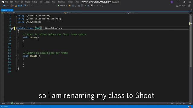Toggle a bookmark using the bookmark icon
Viewport: 193px width, 108px height.
tap(92, 6)
